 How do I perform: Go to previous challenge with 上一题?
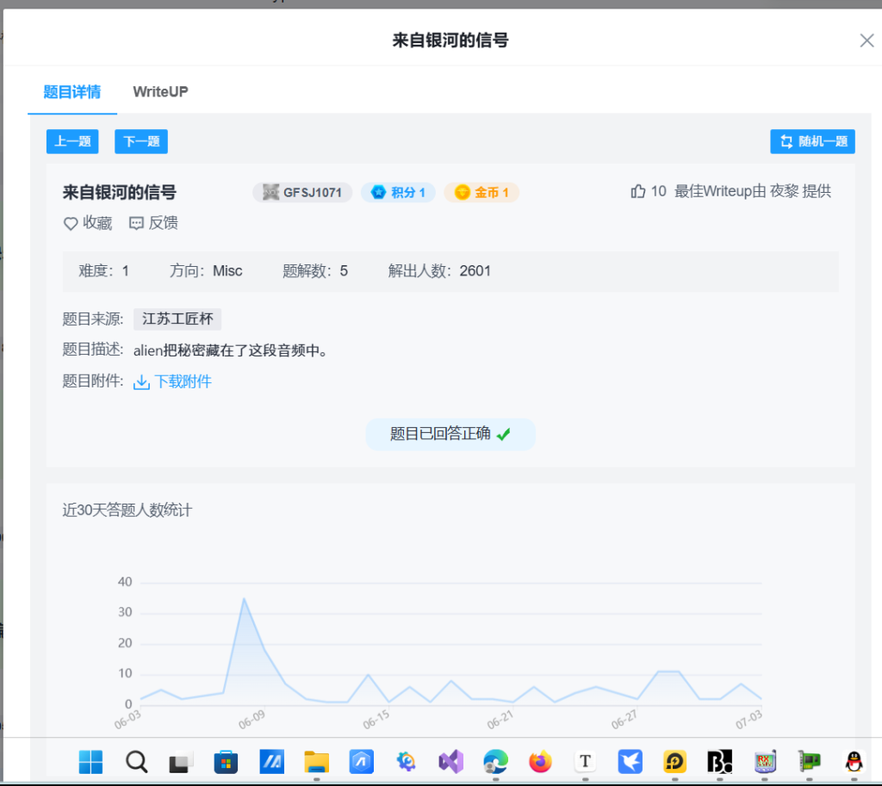coord(72,141)
